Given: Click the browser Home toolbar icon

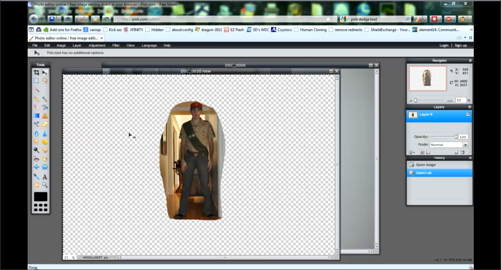Looking at the screenshot, I should pyautogui.click(x=68, y=19).
